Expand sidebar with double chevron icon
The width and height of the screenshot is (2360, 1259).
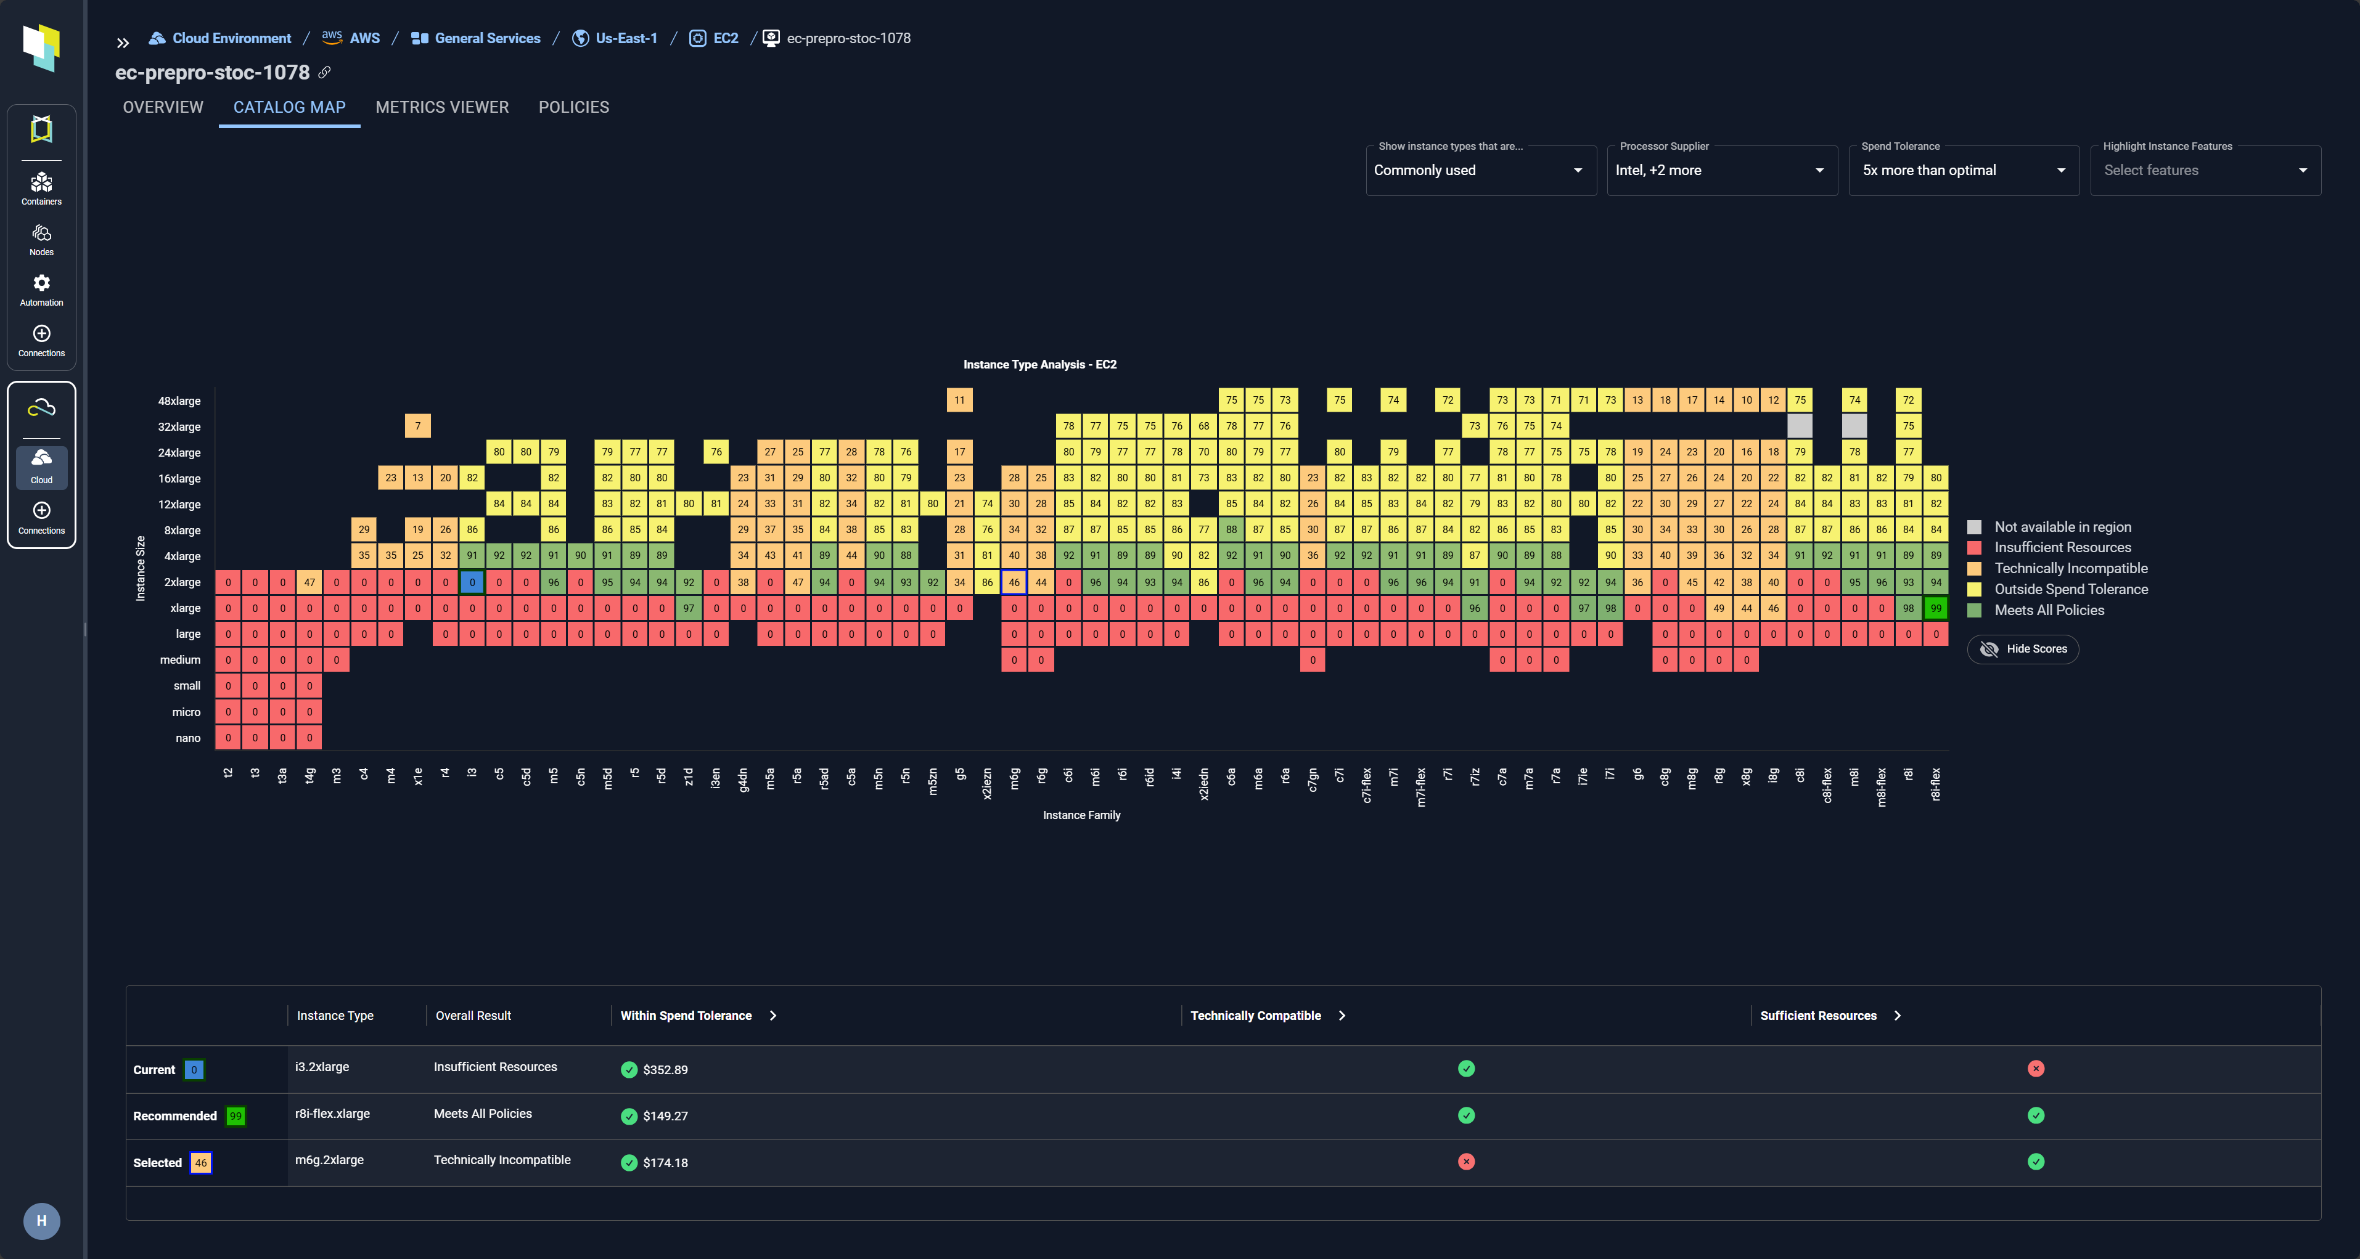tap(123, 42)
